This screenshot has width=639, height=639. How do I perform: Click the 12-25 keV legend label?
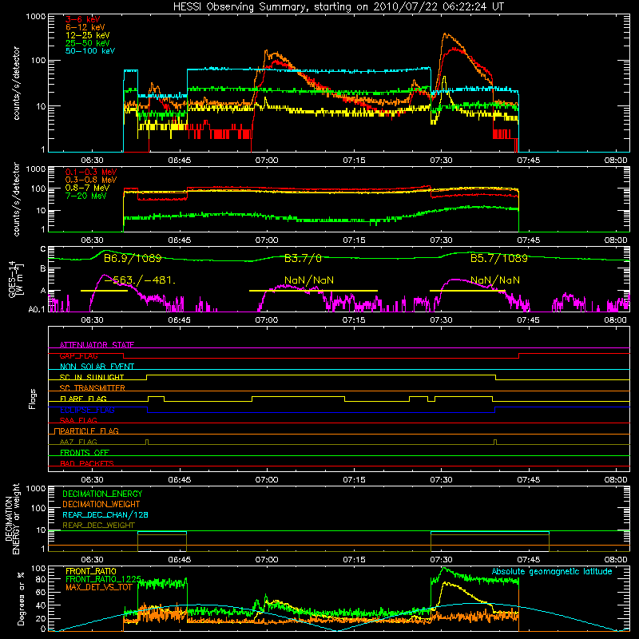pyautogui.click(x=88, y=35)
